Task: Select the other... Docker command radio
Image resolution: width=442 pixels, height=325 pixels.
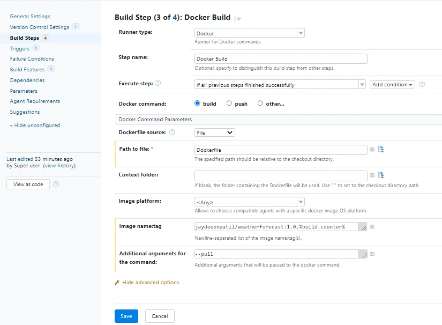Action: [x=260, y=104]
